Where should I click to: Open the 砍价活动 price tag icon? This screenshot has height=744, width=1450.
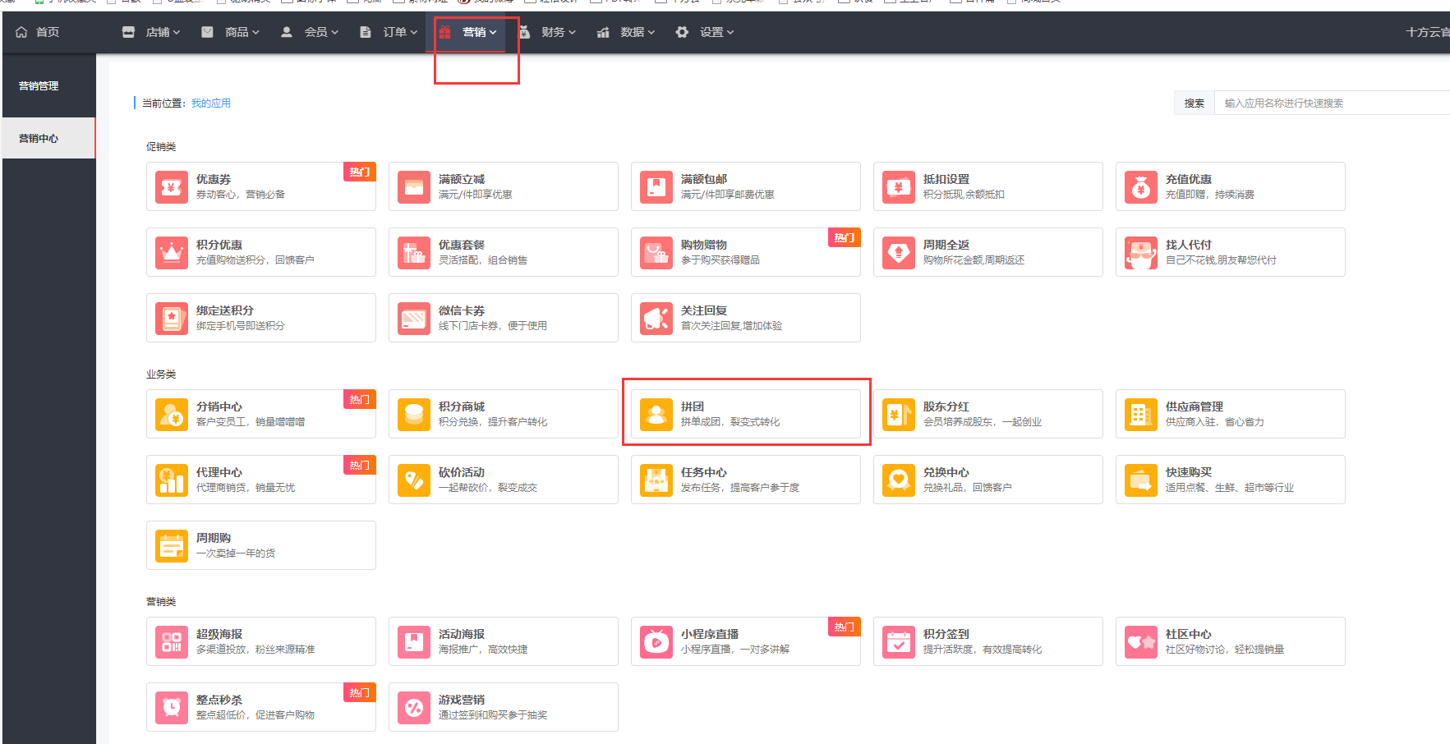(414, 480)
